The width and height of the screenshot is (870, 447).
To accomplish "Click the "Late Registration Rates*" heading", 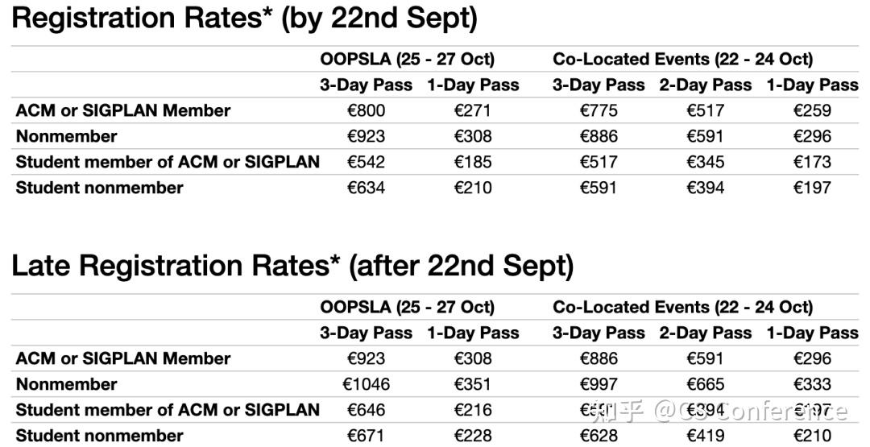I will (292, 266).
